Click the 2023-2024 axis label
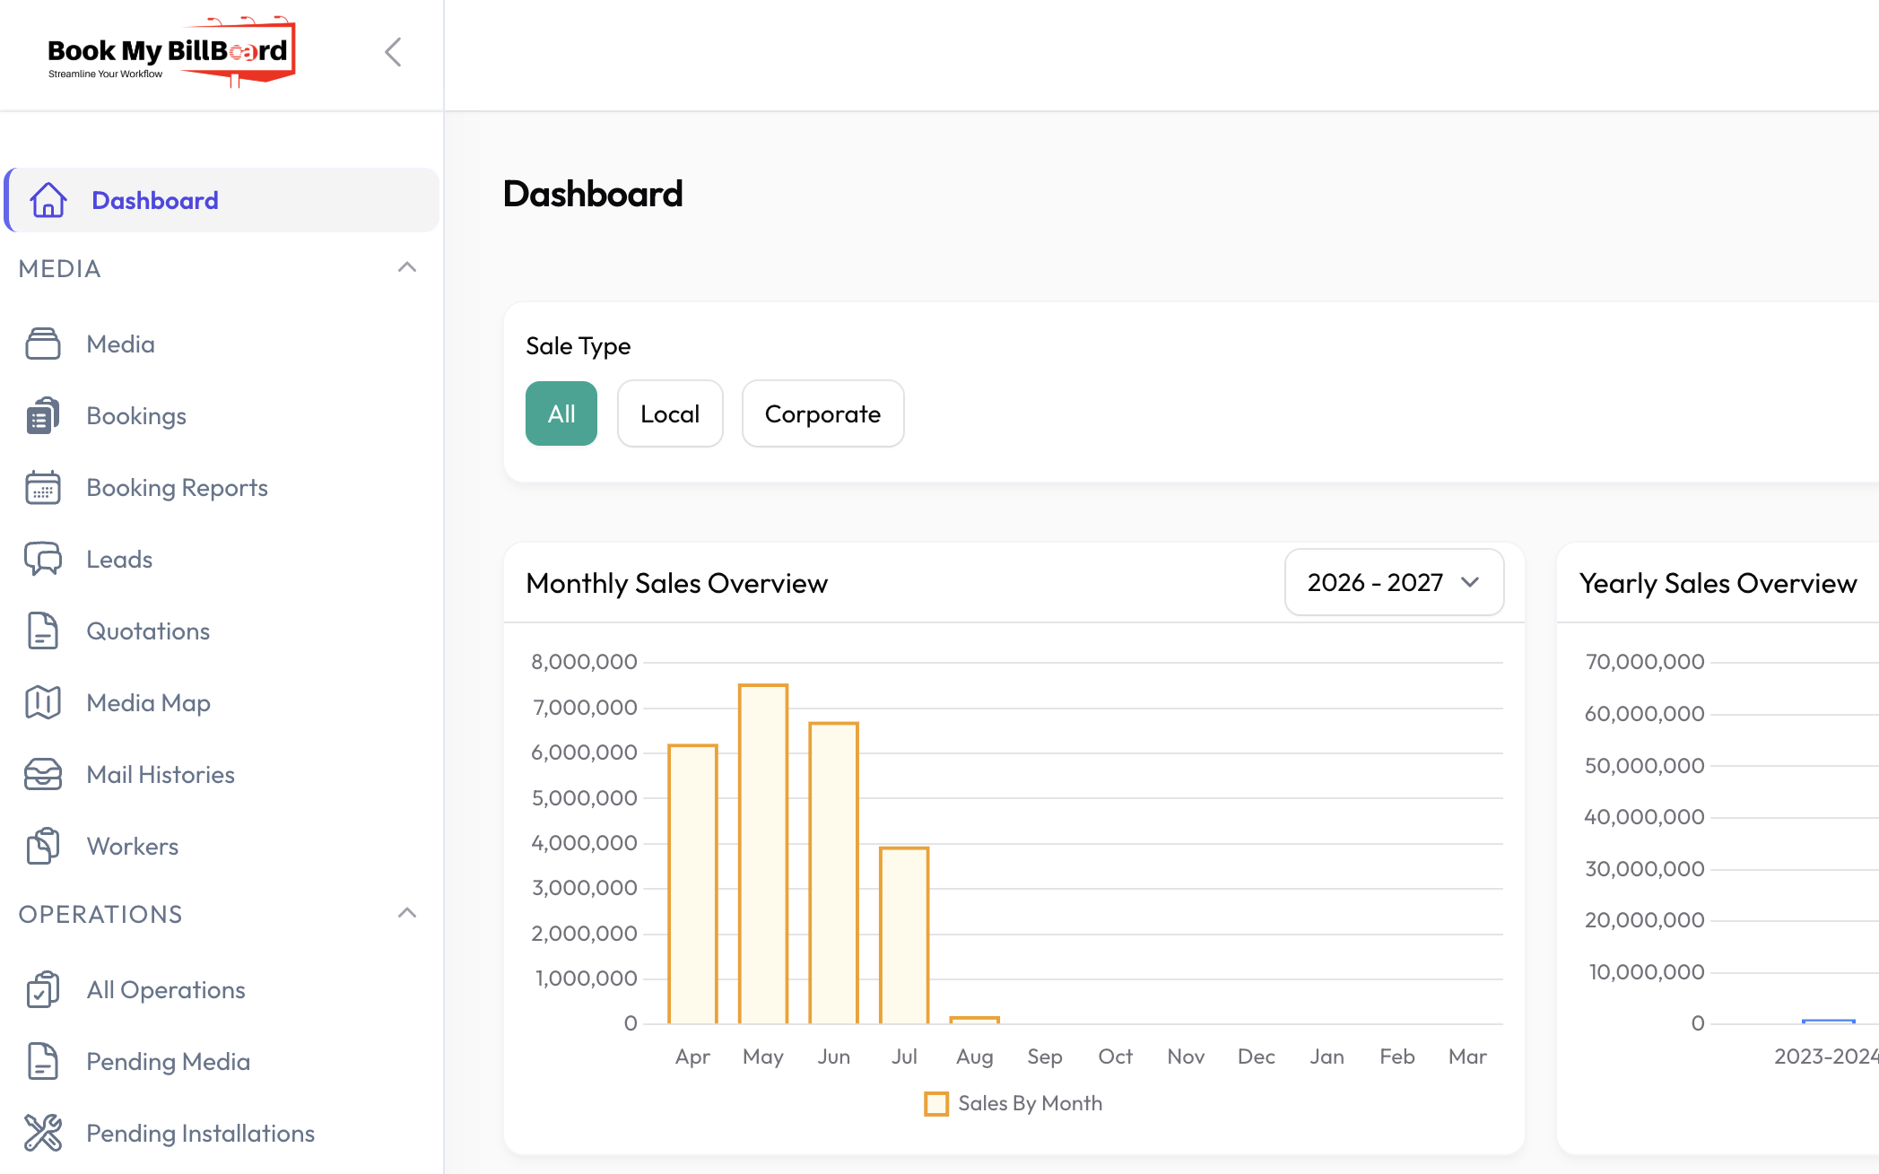This screenshot has width=1879, height=1174. [1826, 1057]
